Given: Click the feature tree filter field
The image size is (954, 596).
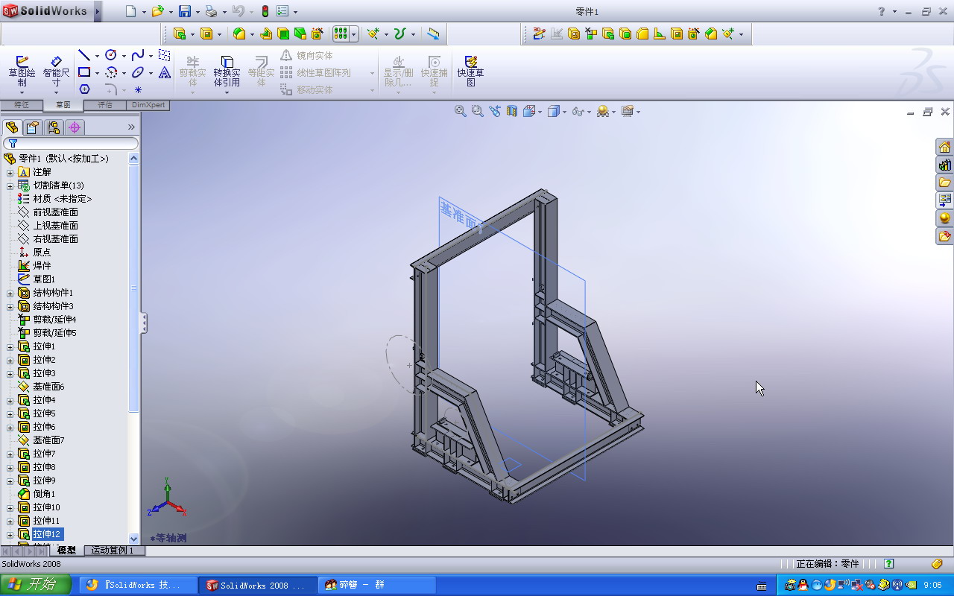Looking at the screenshot, I should [71, 143].
